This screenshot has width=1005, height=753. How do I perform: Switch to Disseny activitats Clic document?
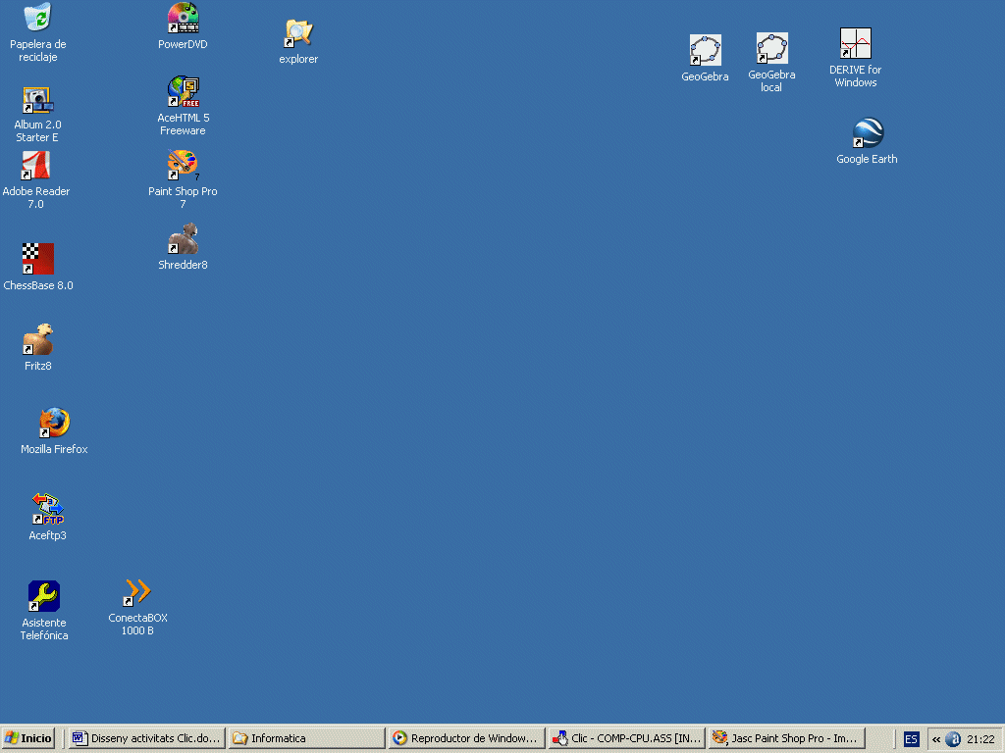click(147, 738)
